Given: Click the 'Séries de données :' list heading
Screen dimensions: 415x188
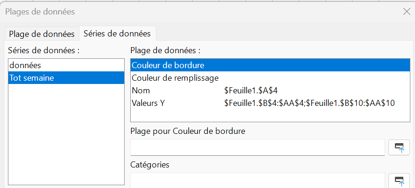Looking at the screenshot, I should (44, 50).
